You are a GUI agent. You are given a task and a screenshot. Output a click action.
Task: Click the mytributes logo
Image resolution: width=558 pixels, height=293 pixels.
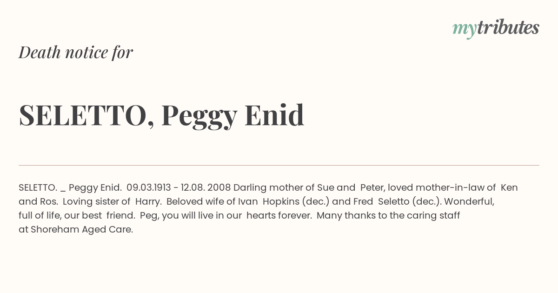coord(496,28)
